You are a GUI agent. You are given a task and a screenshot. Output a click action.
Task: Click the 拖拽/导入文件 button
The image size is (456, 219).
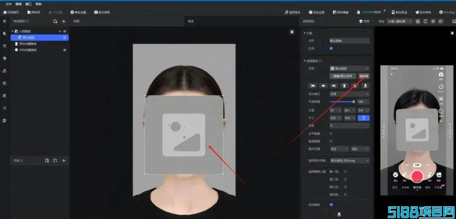click(343, 76)
